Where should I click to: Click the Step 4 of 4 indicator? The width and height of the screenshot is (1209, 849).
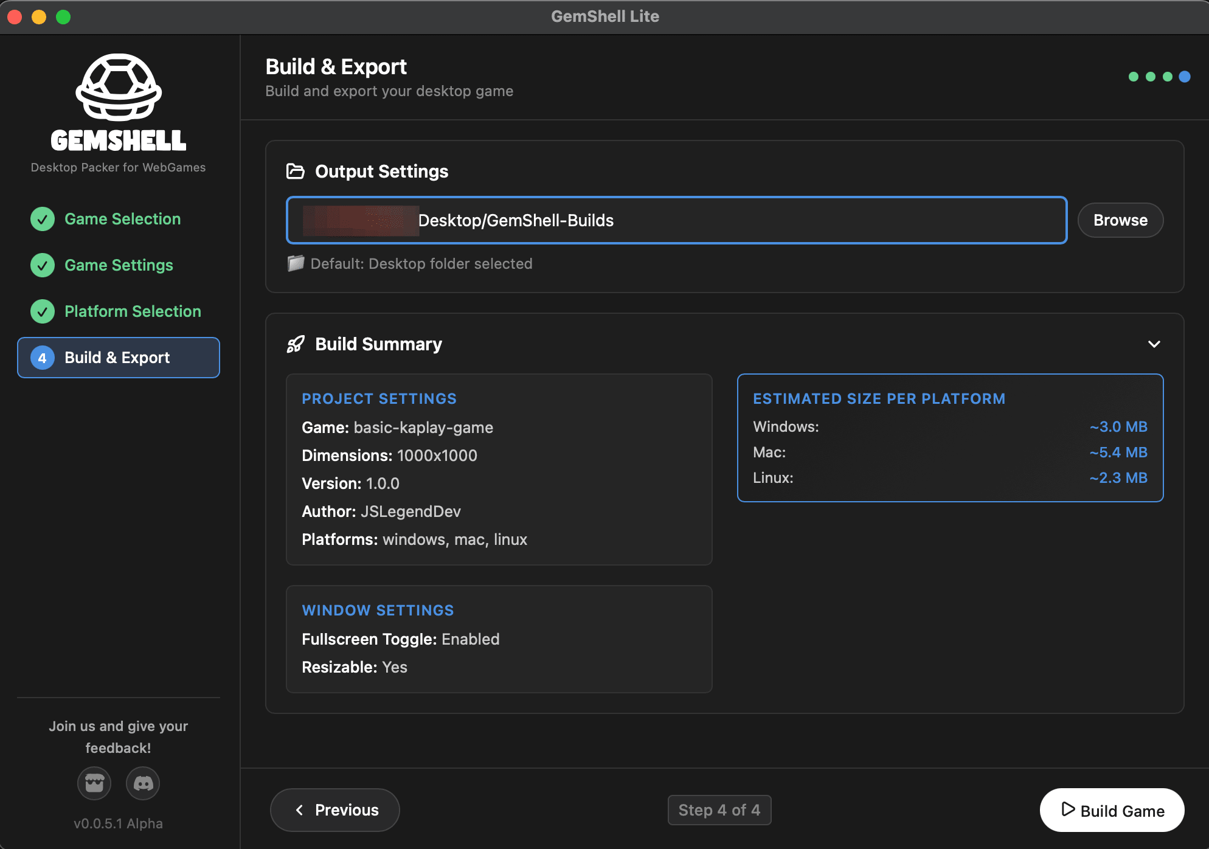[719, 810]
